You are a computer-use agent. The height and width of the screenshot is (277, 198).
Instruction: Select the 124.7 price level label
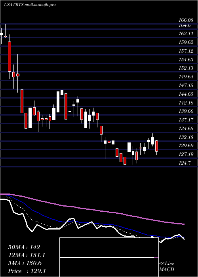click(185, 163)
